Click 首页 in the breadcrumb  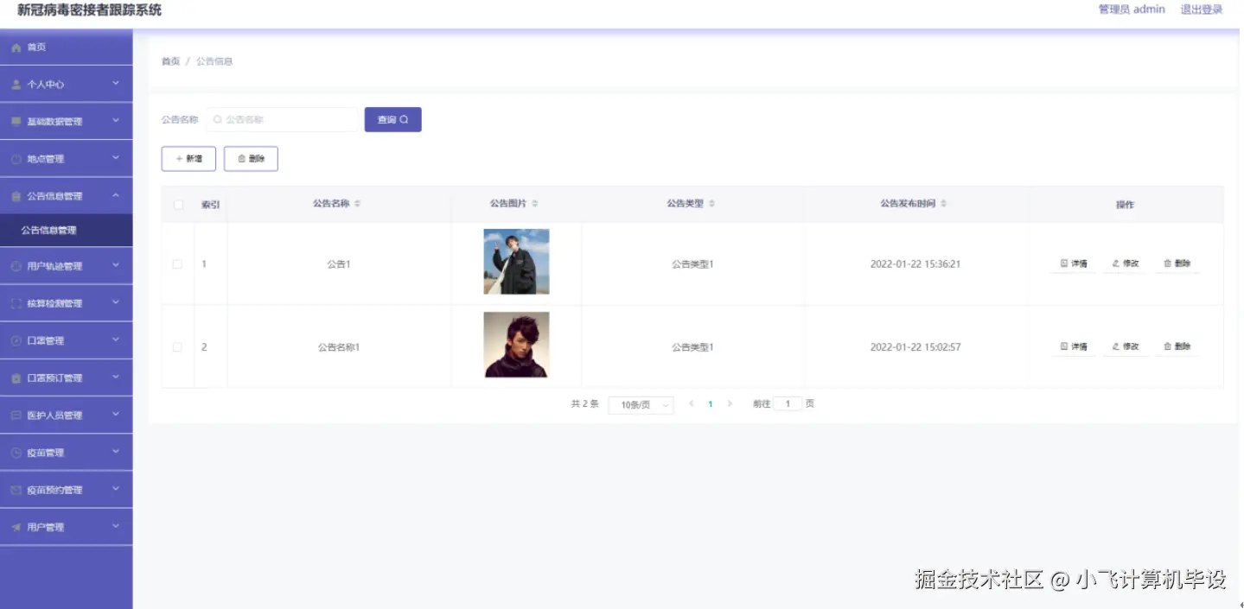coord(170,61)
